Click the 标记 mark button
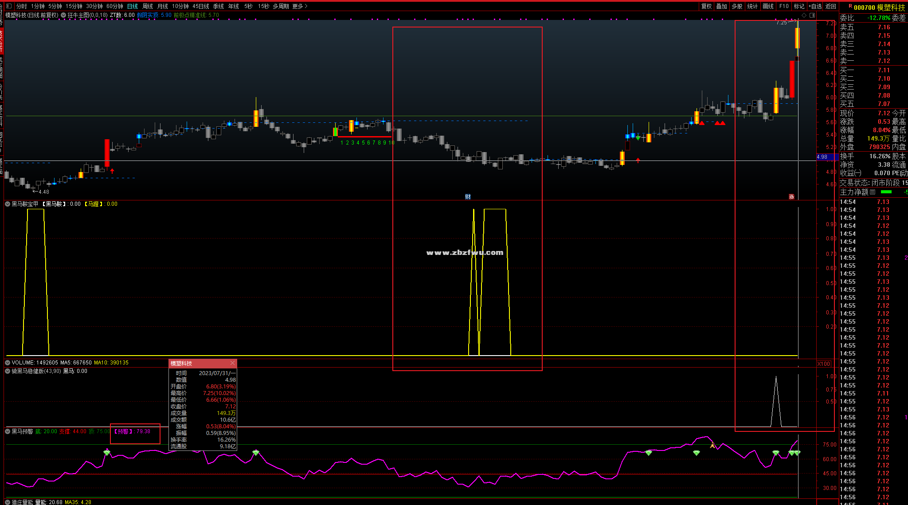Screen dimensions: 908x505 coord(799,6)
